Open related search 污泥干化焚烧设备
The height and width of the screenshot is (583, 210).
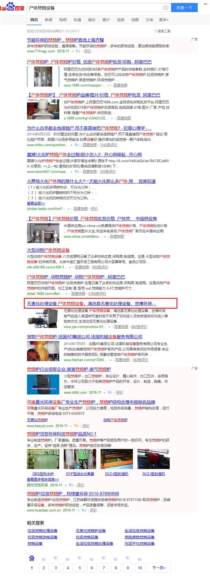[x=140, y=543]
